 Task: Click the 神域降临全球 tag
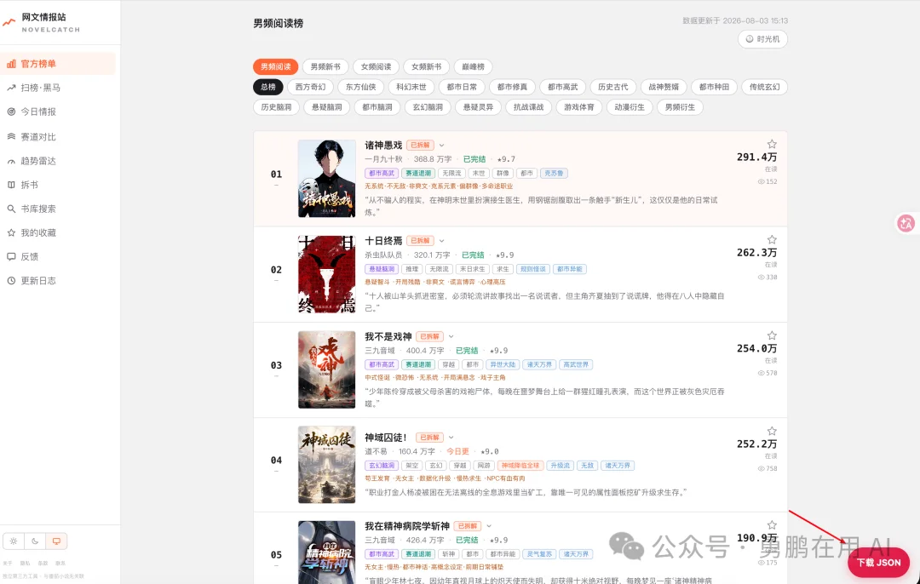[x=520, y=466]
